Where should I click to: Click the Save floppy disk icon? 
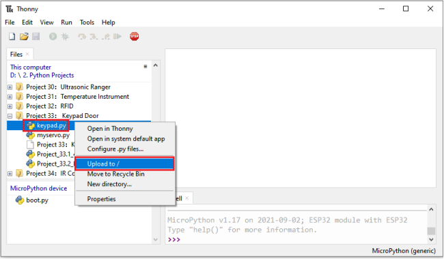[36, 36]
